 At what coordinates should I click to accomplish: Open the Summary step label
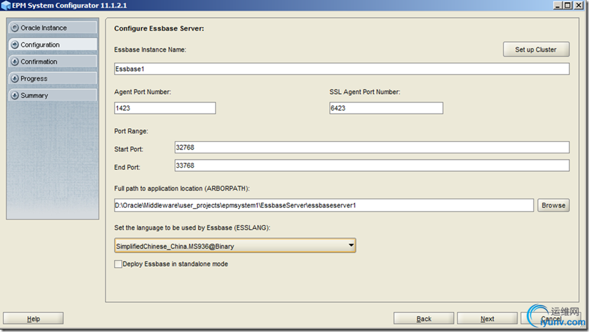[x=34, y=95]
